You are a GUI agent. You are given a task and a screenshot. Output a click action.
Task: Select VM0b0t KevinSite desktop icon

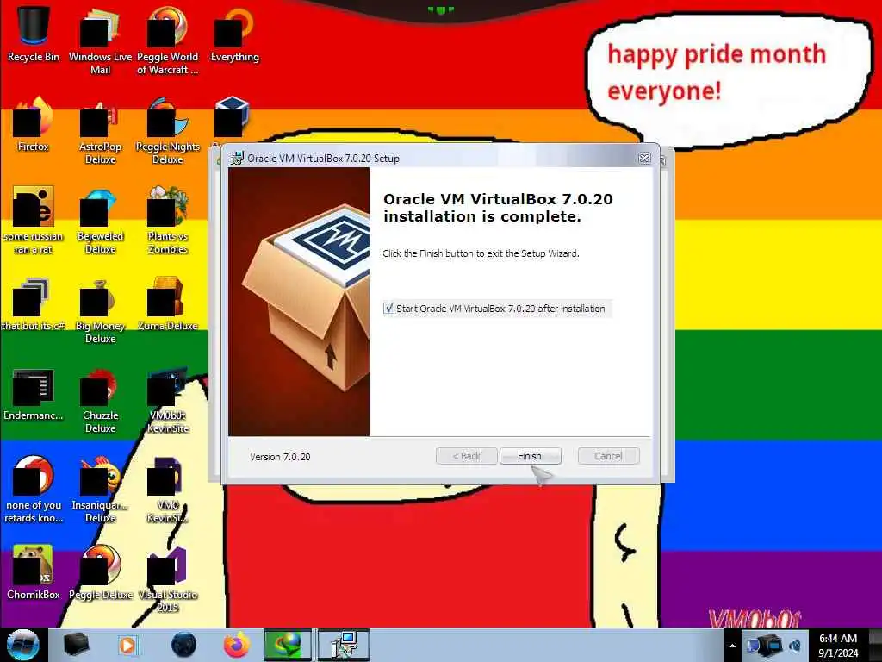[168, 401]
